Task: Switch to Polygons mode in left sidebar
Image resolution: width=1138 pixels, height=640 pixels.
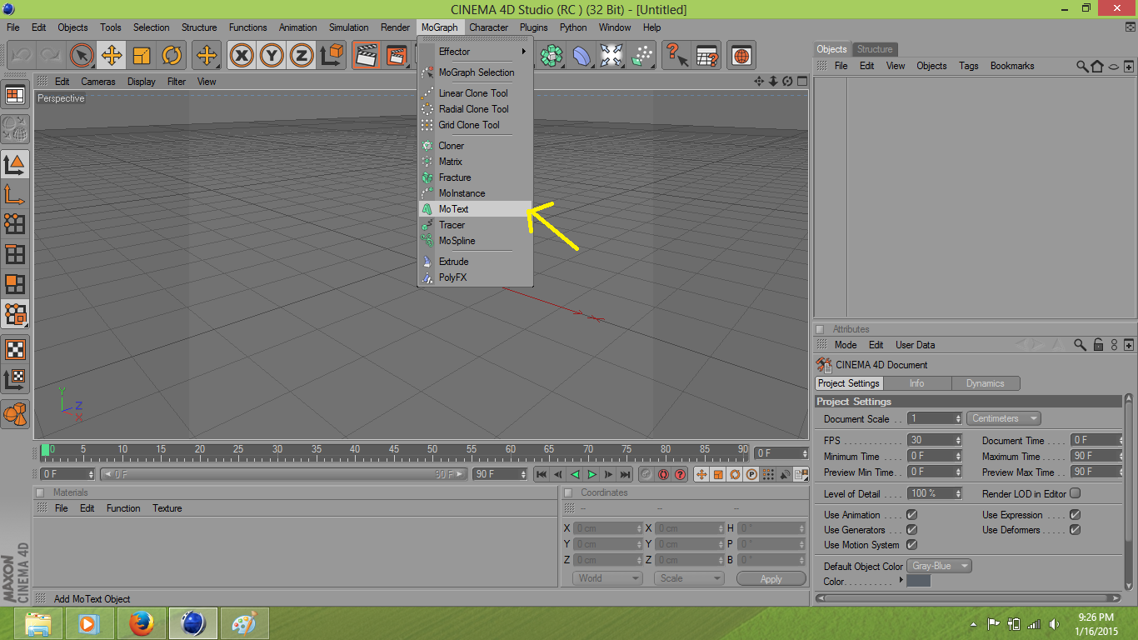Action: click(x=15, y=284)
